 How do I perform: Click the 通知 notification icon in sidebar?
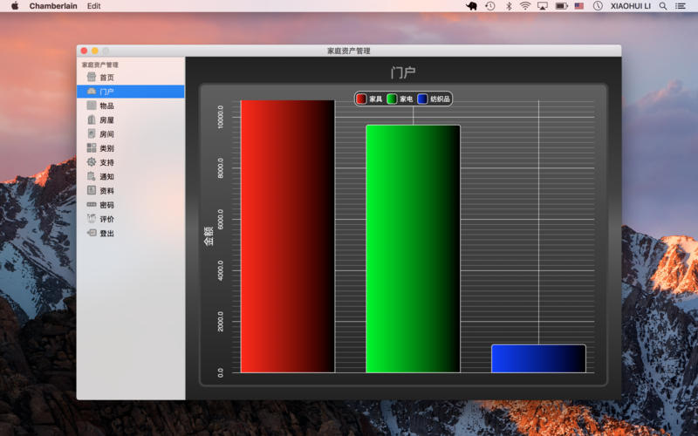(x=92, y=176)
